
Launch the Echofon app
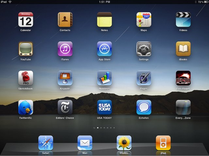[144, 107]
